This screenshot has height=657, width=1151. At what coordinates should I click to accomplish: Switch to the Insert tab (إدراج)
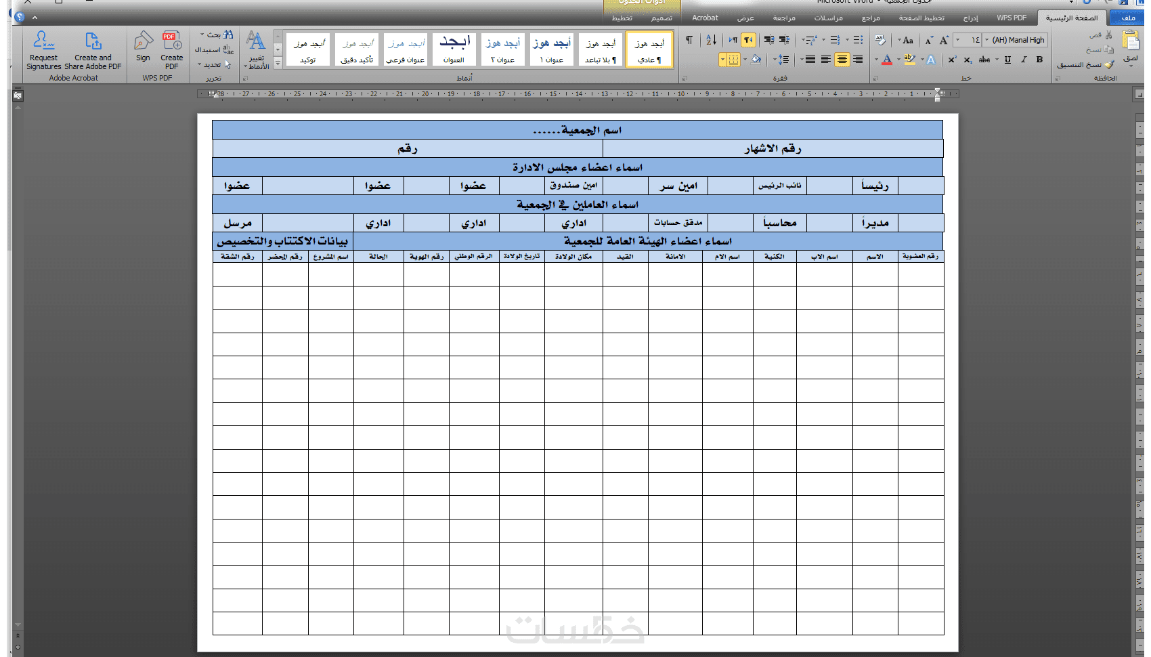click(971, 18)
